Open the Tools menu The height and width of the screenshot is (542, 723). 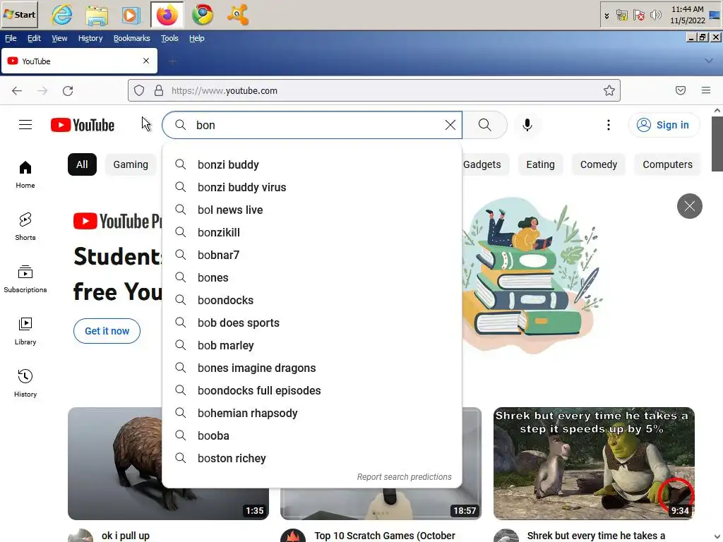169,38
